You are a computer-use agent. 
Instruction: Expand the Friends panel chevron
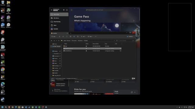coord(135,92)
